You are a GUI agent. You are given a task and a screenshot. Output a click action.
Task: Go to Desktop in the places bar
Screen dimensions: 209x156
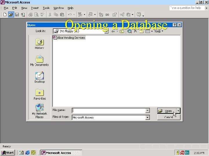coord(39,78)
